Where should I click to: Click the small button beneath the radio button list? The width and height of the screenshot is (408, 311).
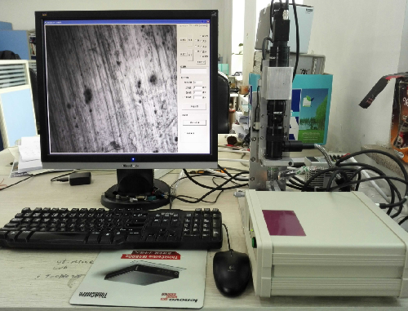pos(201,62)
